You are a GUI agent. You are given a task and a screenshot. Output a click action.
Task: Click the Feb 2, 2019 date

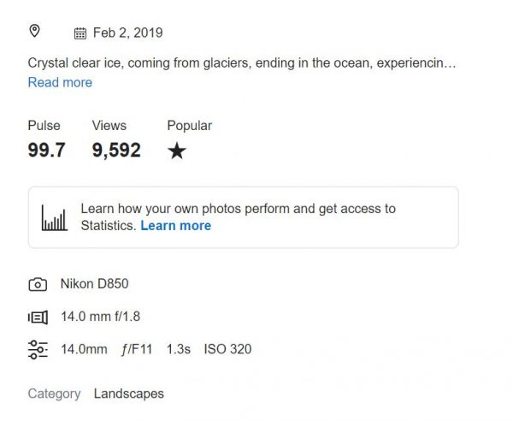click(128, 33)
